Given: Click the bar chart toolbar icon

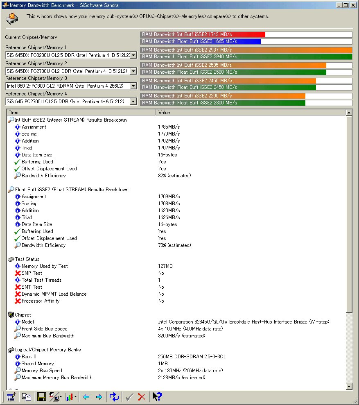Looking at the screenshot, I should (69, 397).
